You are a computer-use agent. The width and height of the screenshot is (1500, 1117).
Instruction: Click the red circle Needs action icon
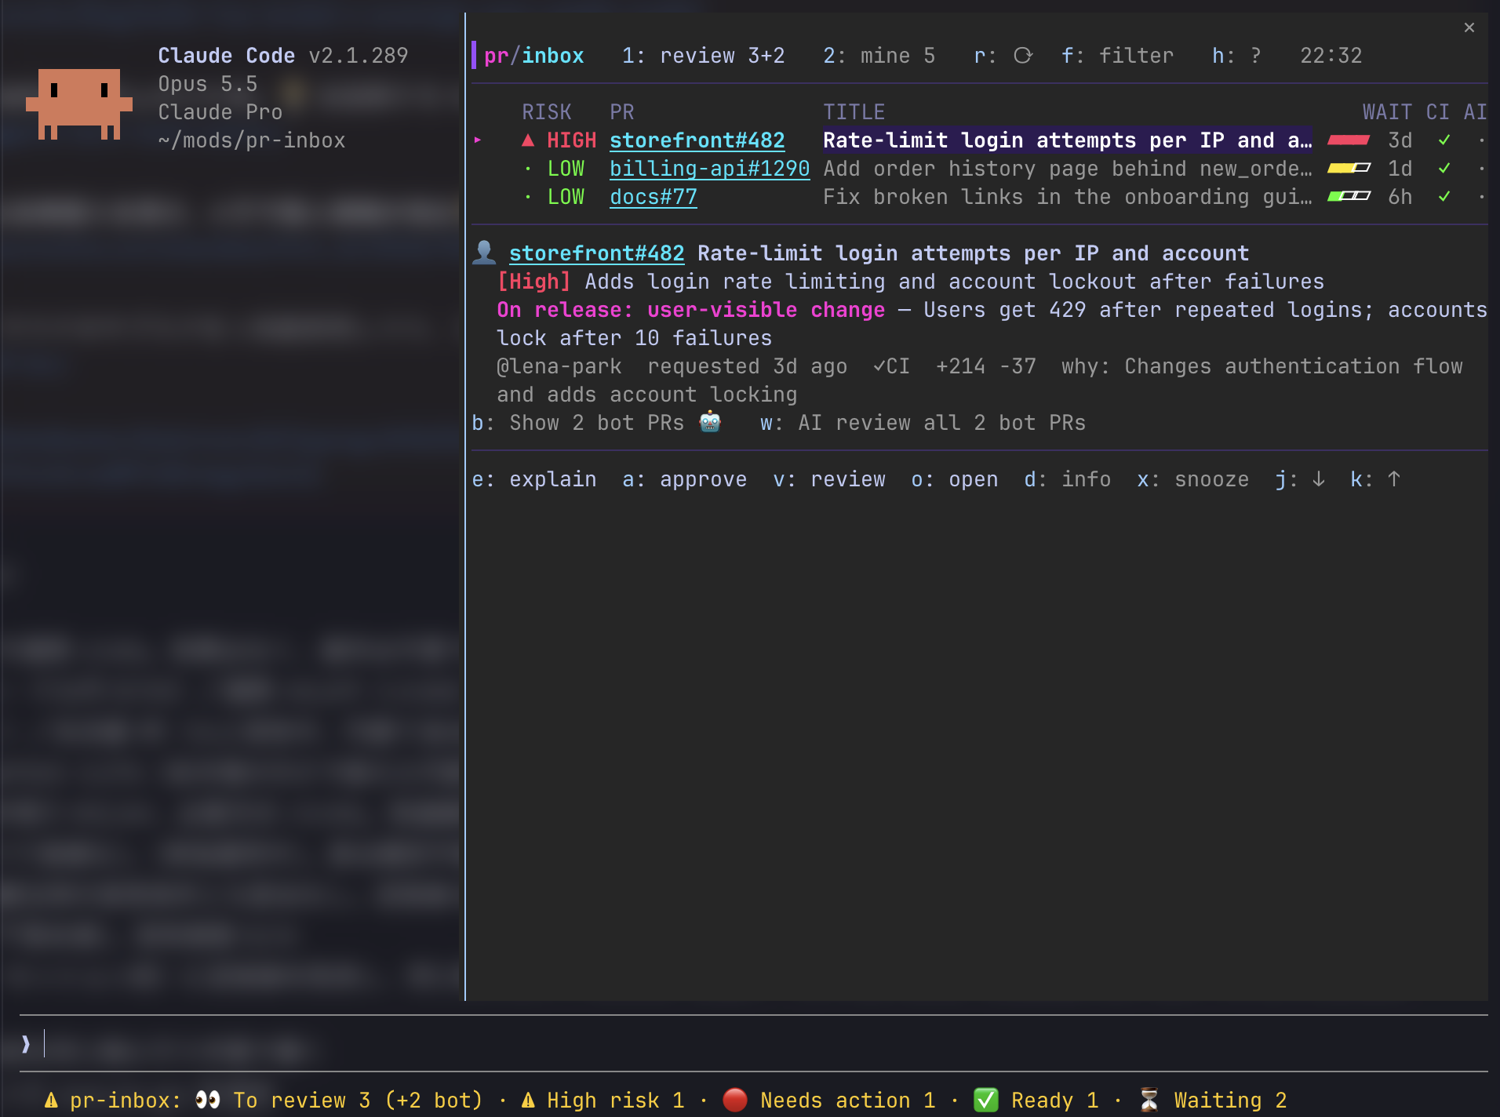735,1100
